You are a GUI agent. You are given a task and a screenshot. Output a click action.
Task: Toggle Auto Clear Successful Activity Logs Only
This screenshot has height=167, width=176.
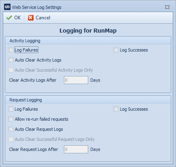[11, 70]
